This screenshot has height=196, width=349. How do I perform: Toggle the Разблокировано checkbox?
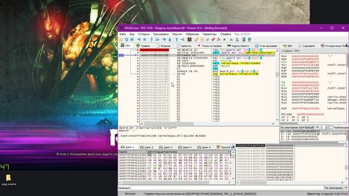(331, 127)
